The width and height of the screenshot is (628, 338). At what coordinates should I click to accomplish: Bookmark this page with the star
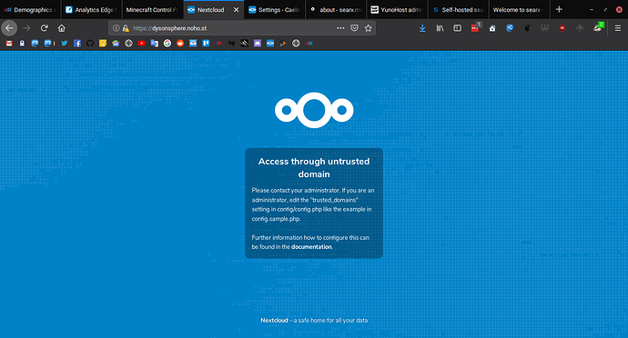click(368, 28)
